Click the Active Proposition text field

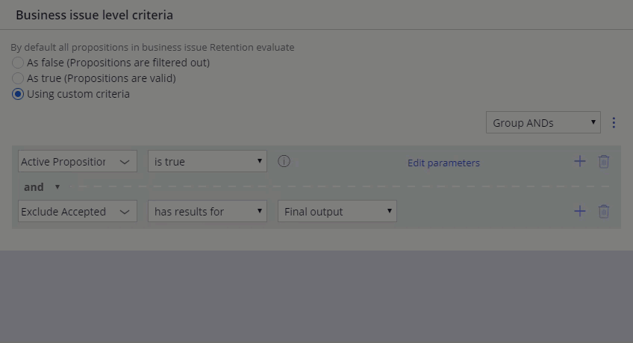[x=65, y=162]
